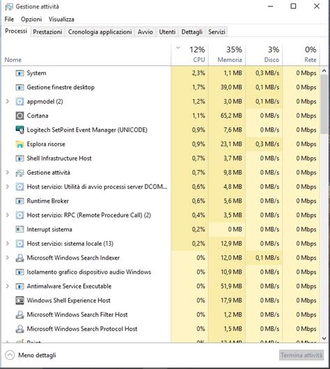330x369 pixels.
Task: Click the Esplora risorse folder icon
Action: pyautogui.click(x=19, y=144)
